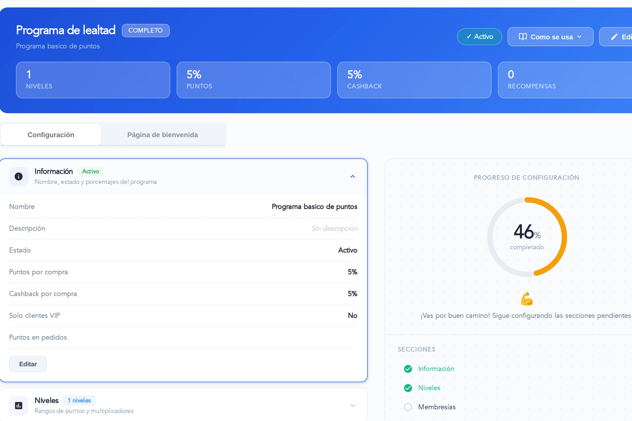This screenshot has width=632, height=421.
Task: Click green checkmark next to Niveles section
Action: (x=408, y=388)
